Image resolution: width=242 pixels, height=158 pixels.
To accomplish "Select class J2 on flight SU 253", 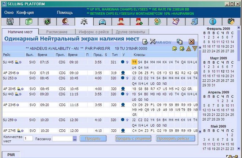I will tap(134, 78).
